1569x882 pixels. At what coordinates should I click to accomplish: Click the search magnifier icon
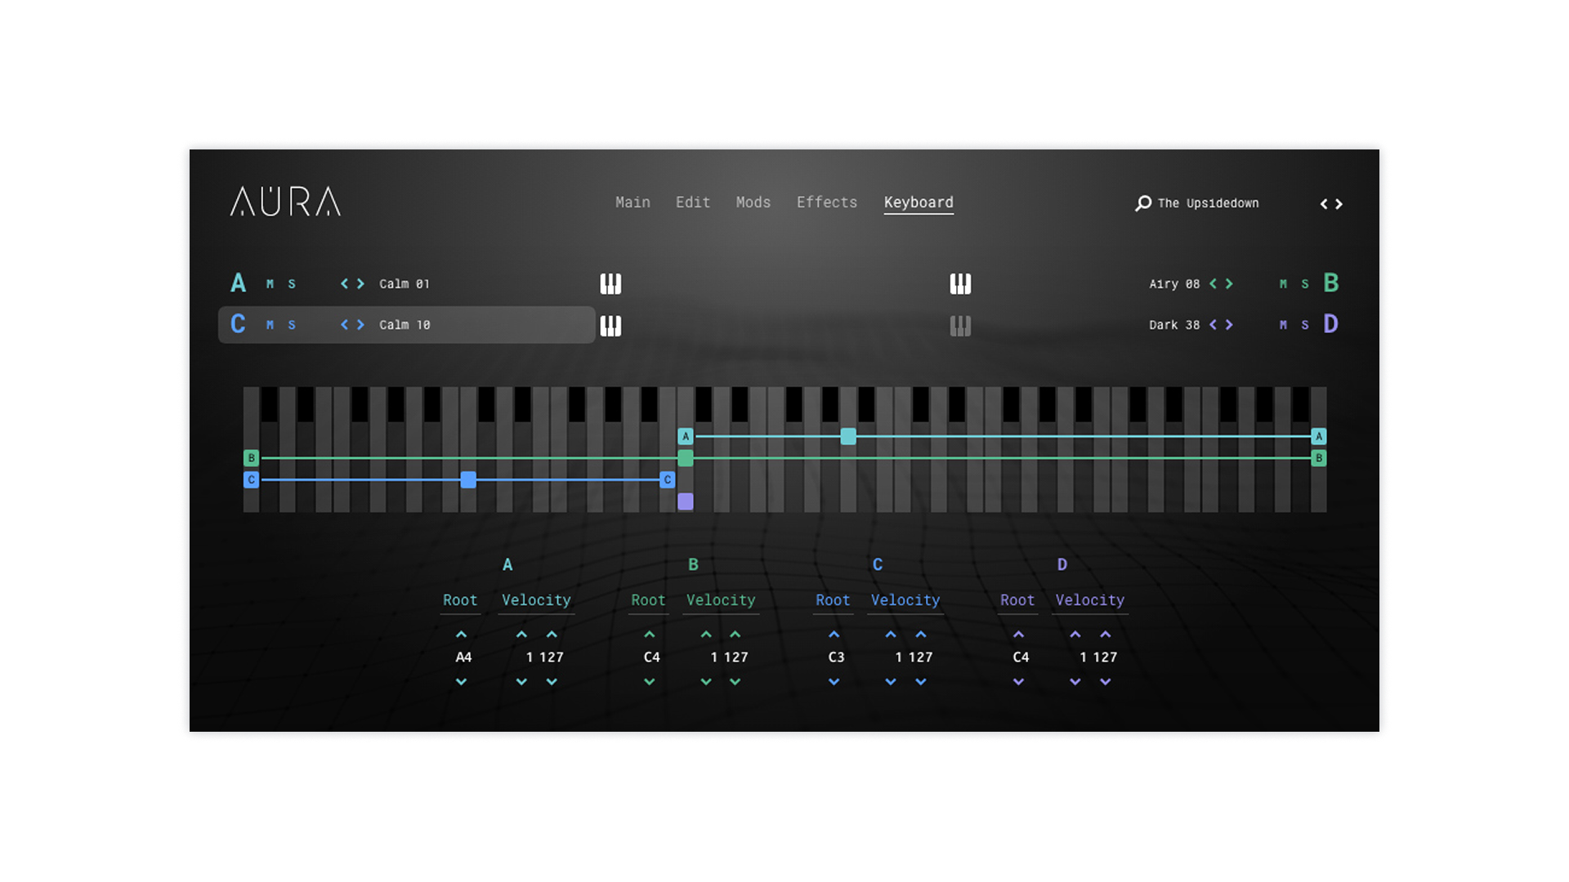[x=1143, y=203]
